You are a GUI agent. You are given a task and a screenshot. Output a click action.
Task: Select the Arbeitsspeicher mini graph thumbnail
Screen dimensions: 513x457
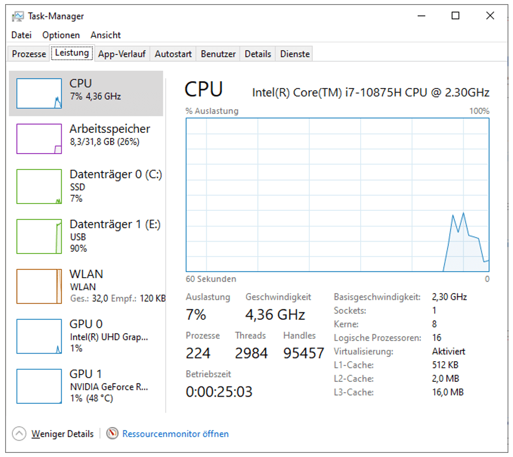[x=39, y=139]
